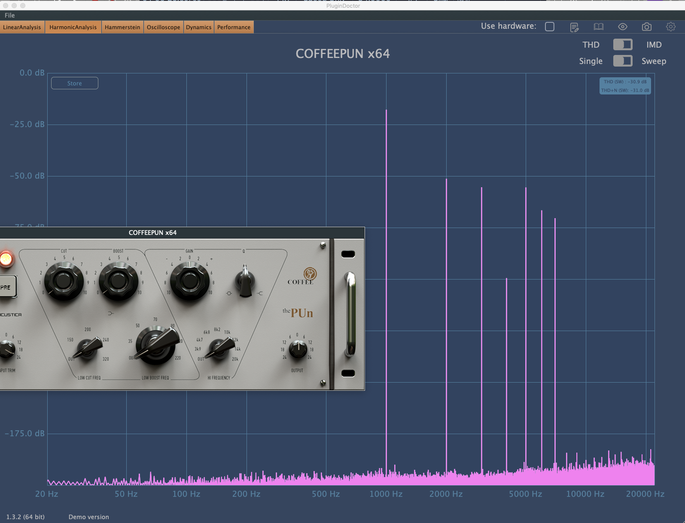The width and height of the screenshot is (685, 523).
Task: Click the PRE button on the plugin
Action: pyautogui.click(x=7, y=287)
